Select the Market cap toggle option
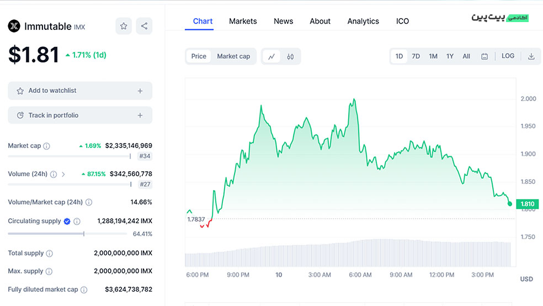This screenshot has width=543, height=306. 233,56
